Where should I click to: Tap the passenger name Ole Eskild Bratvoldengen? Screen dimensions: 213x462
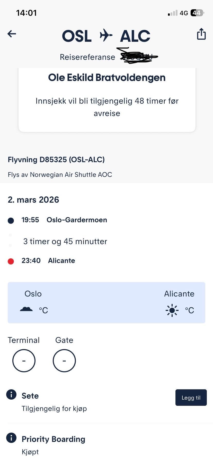pyautogui.click(x=107, y=78)
